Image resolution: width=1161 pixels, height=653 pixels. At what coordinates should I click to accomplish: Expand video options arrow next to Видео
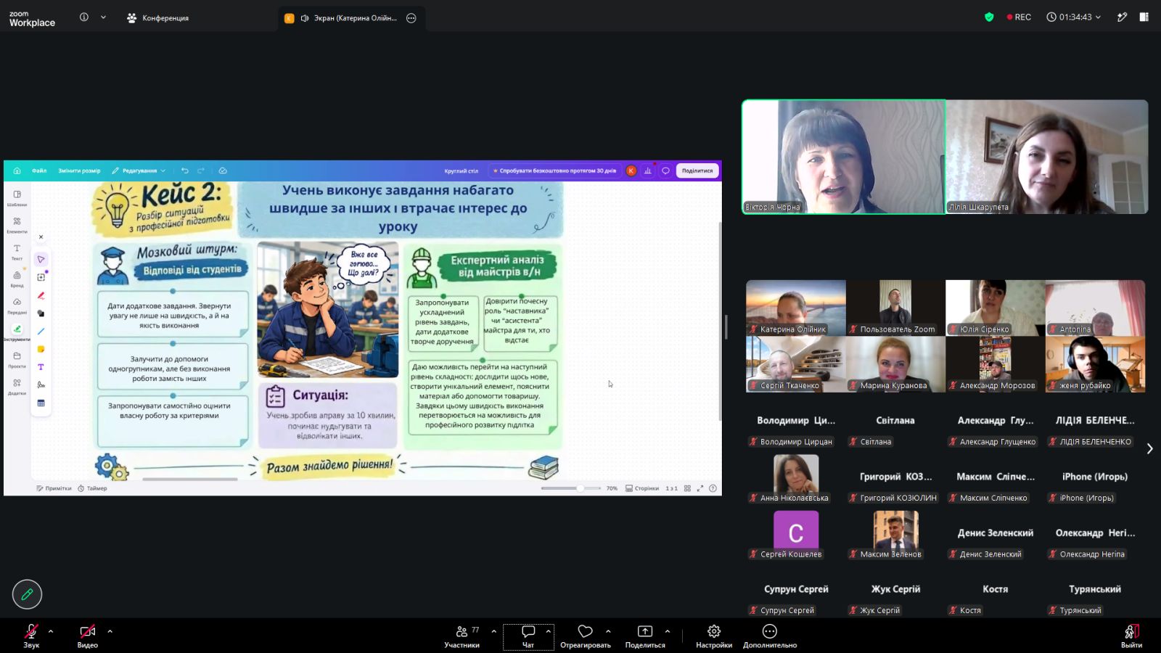tap(110, 631)
